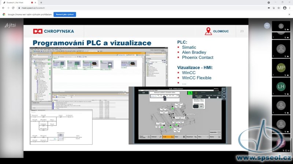Image resolution: width=293 pixels, height=164 pixels.
Task: Open camera permission indicator in address bar
Action: pos(269,8)
